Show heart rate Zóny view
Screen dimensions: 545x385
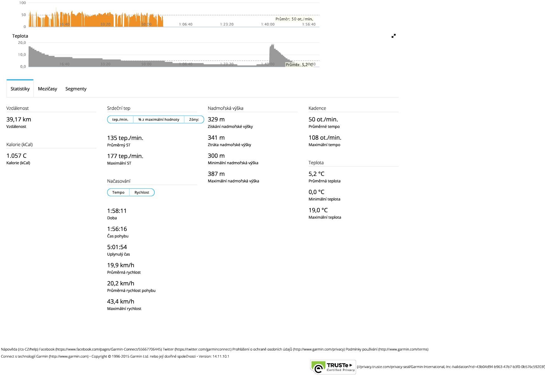tap(194, 120)
